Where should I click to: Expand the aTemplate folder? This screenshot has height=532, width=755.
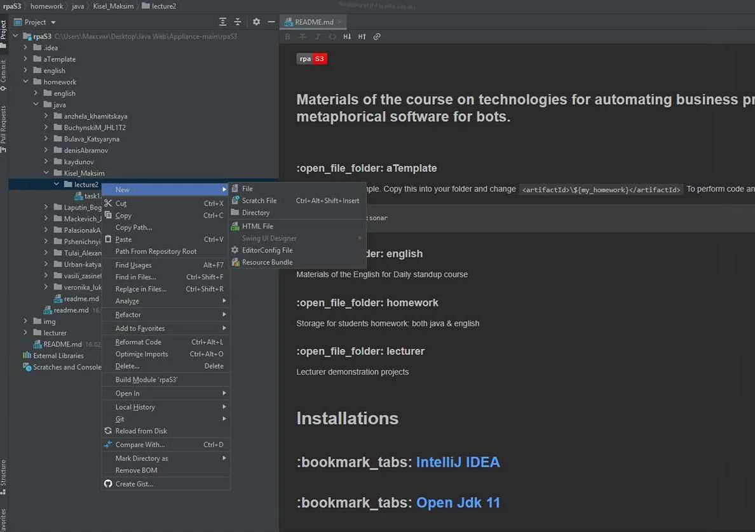[x=25, y=58]
